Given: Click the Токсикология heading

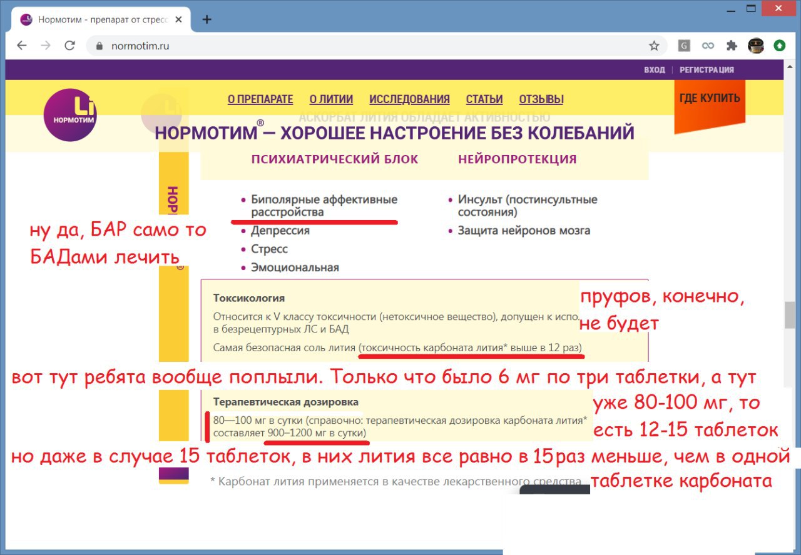Looking at the screenshot, I should [249, 298].
